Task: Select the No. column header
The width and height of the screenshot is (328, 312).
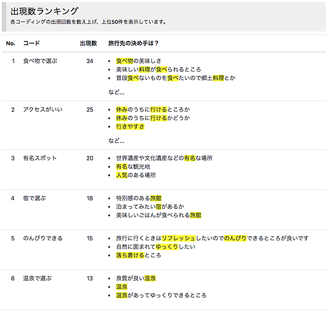Action: click(11, 43)
